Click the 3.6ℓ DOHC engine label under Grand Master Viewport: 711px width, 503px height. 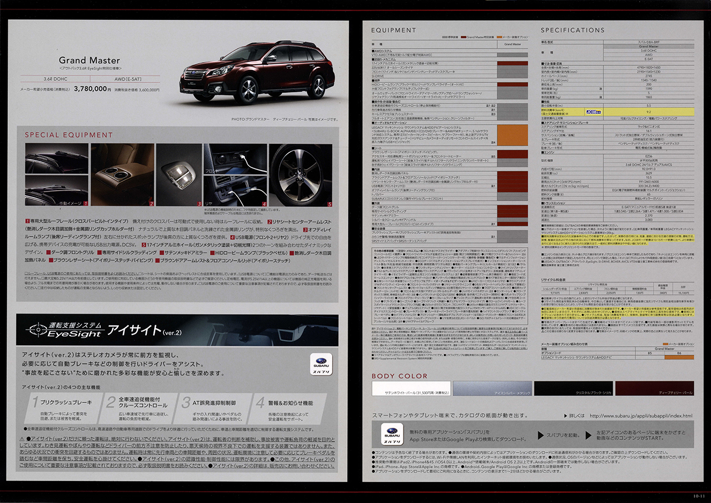coord(55,79)
